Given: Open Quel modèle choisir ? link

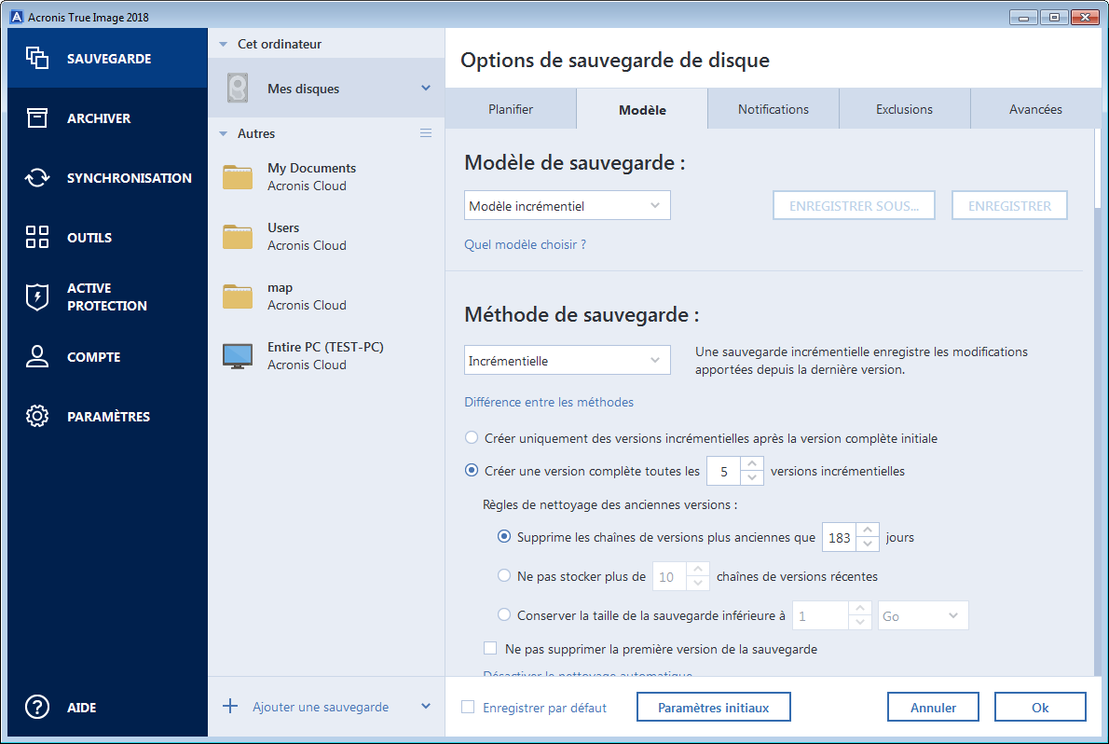Looking at the screenshot, I should click(525, 244).
